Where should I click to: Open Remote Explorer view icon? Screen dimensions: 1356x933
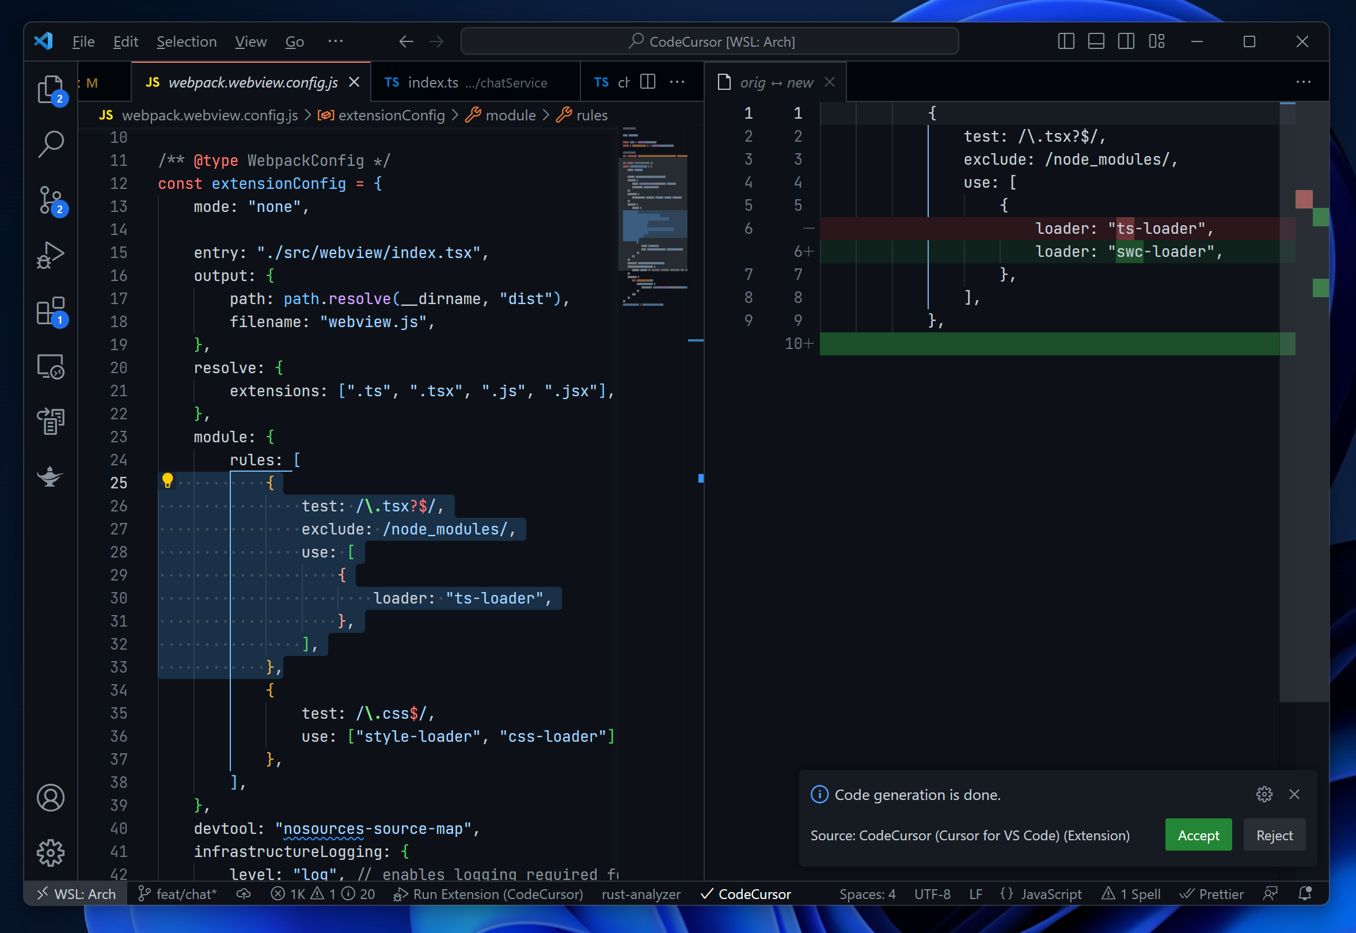click(51, 366)
